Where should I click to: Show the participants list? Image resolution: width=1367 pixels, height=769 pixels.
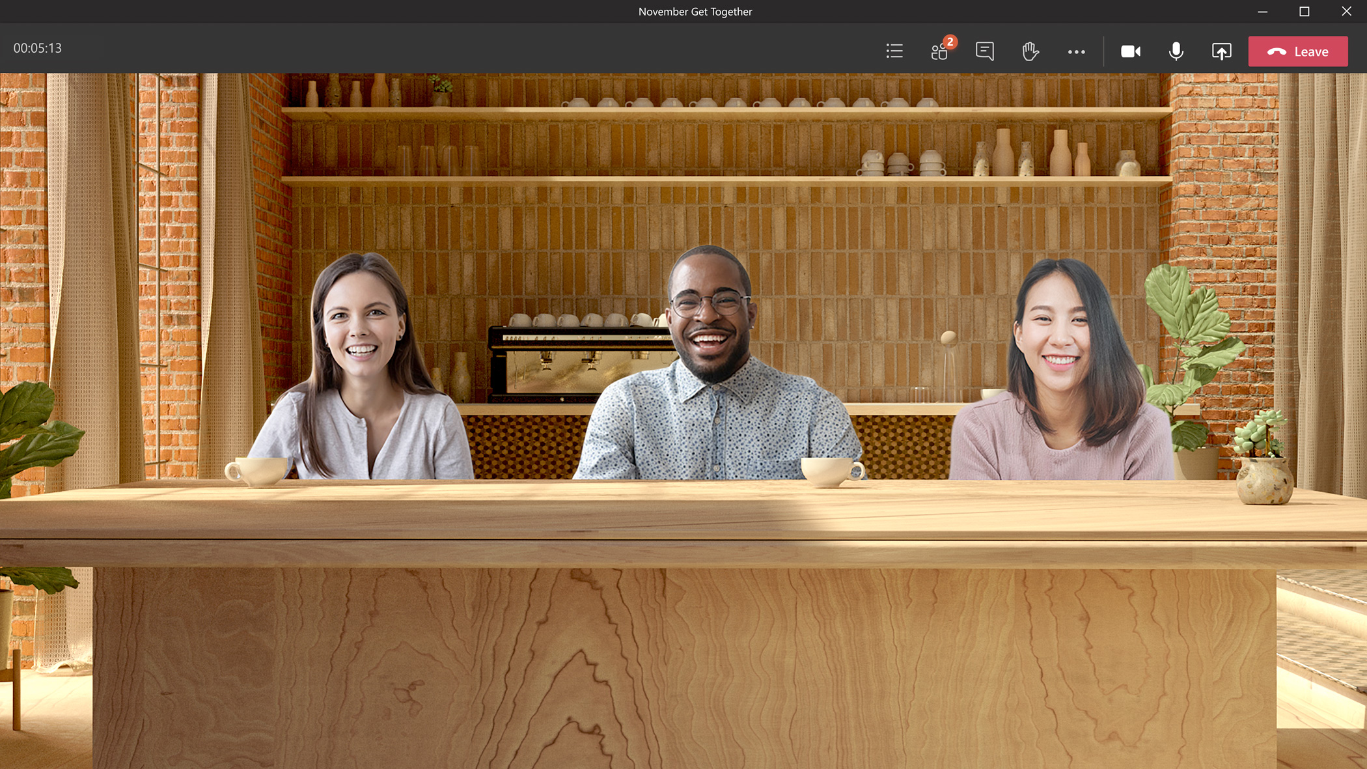coord(939,51)
